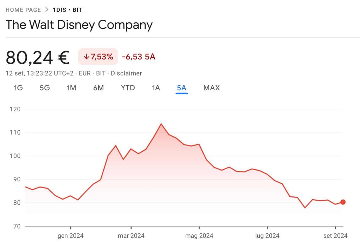Open the Disclaimer link

point(126,73)
